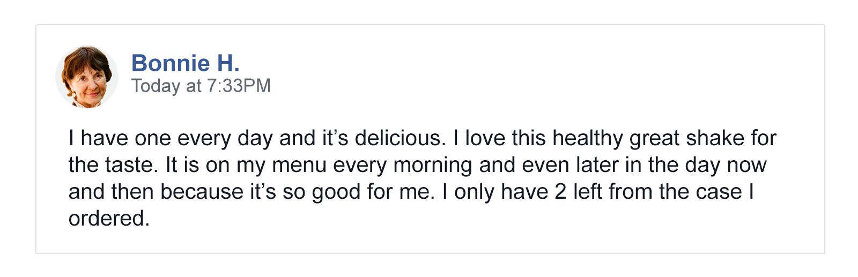This screenshot has width=858, height=277.
Task: Open the Bonnie H. profile name link
Action: 185,63
